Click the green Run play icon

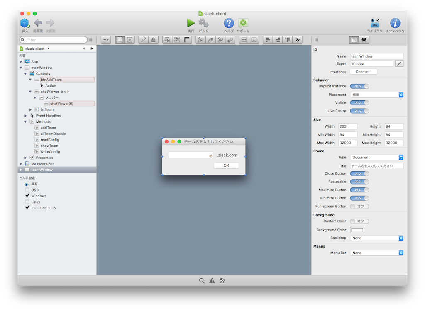[191, 23]
